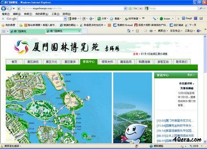207x149 pixels.
Task: Click the magnifier search button
Action: click(201, 8)
